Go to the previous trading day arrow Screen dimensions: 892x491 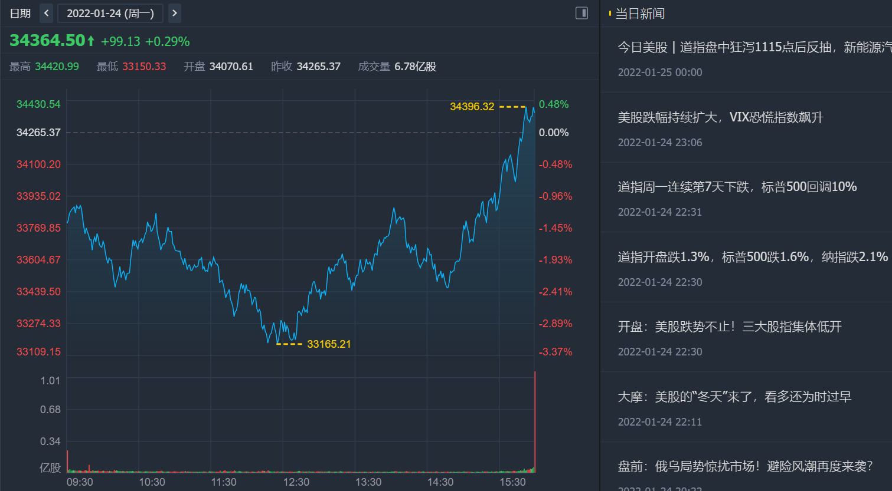[x=47, y=13]
